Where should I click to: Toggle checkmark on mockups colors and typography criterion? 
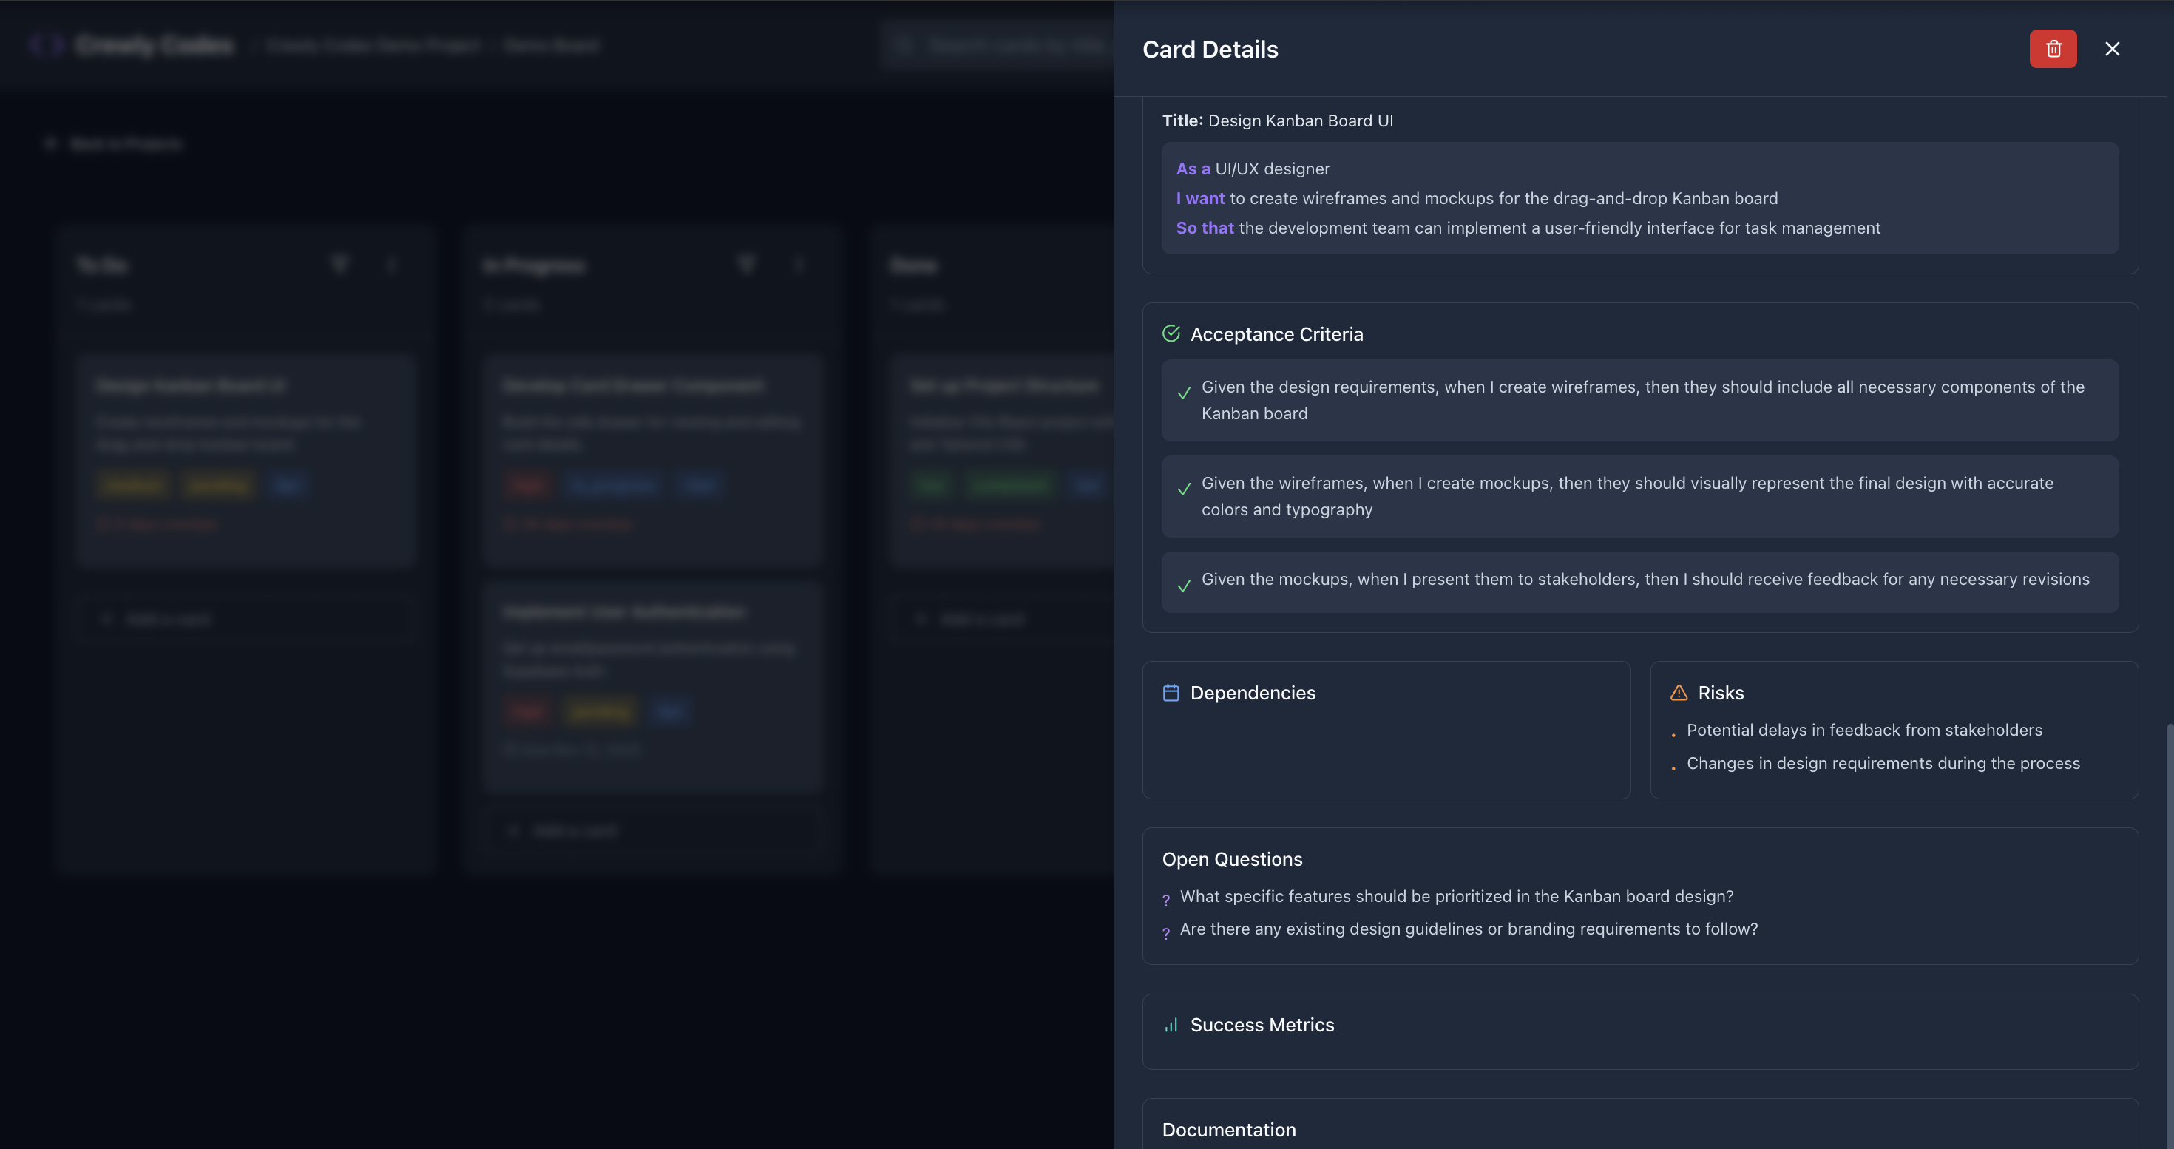(1184, 489)
